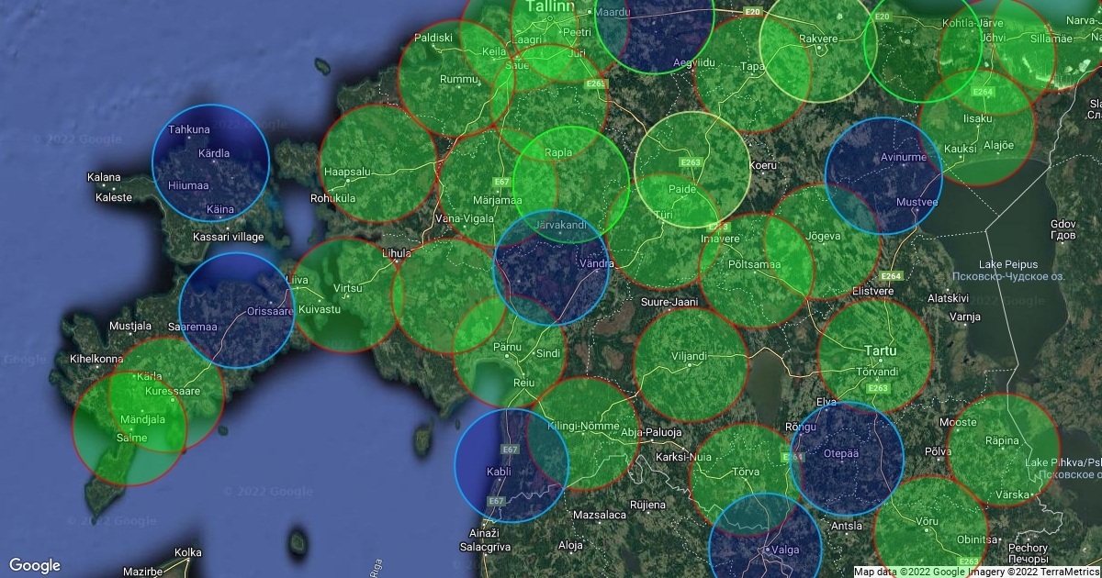Select the green circle around Viljandi
Image resolution: width=1102 pixels, height=578 pixels.
(x=690, y=364)
